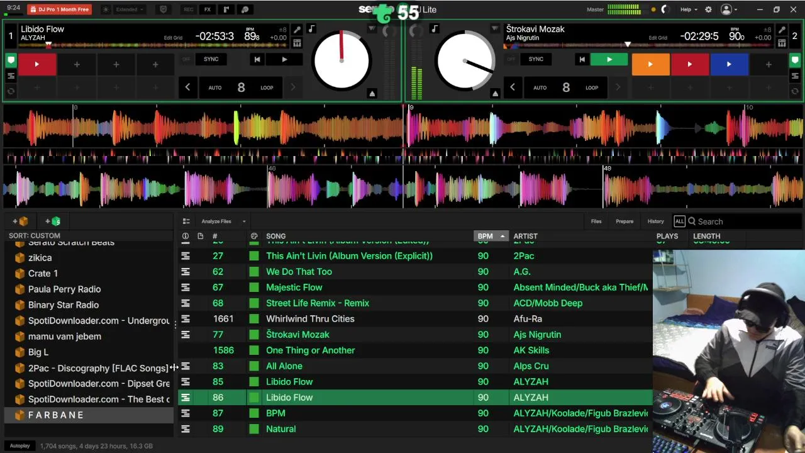Open the stems panel icon in the top toolbar
805x453 pixels.
(x=245, y=9)
